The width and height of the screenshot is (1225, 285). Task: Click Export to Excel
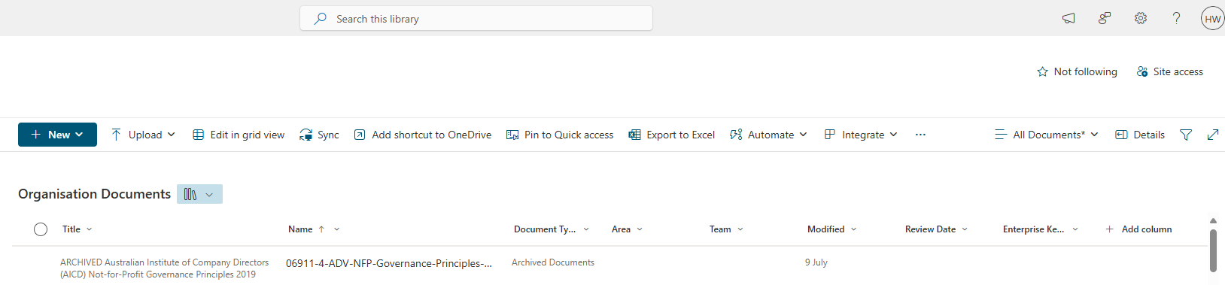pyautogui.click(x=671, y=135)
